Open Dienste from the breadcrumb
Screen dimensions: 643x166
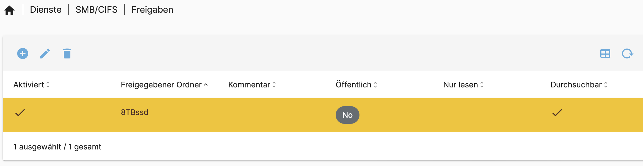[x=46, y=10]
